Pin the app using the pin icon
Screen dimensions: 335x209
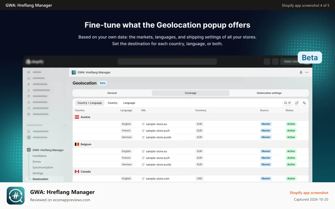301,72
